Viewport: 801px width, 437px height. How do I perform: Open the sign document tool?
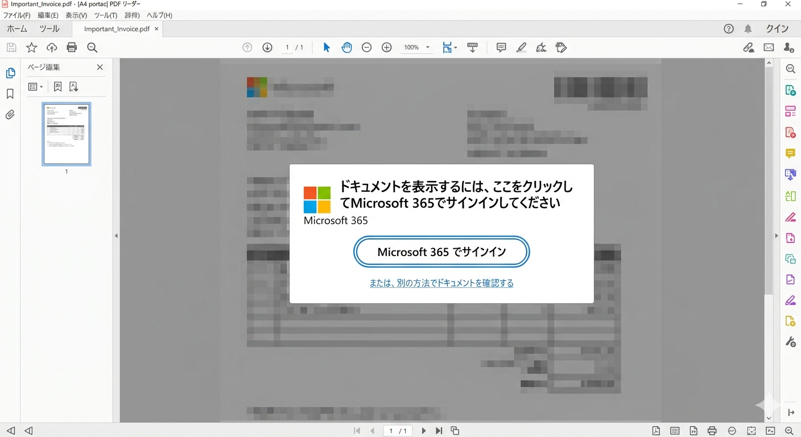coord(541,48)
